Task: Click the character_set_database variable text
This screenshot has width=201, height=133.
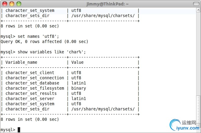Action: coord(32,83)
